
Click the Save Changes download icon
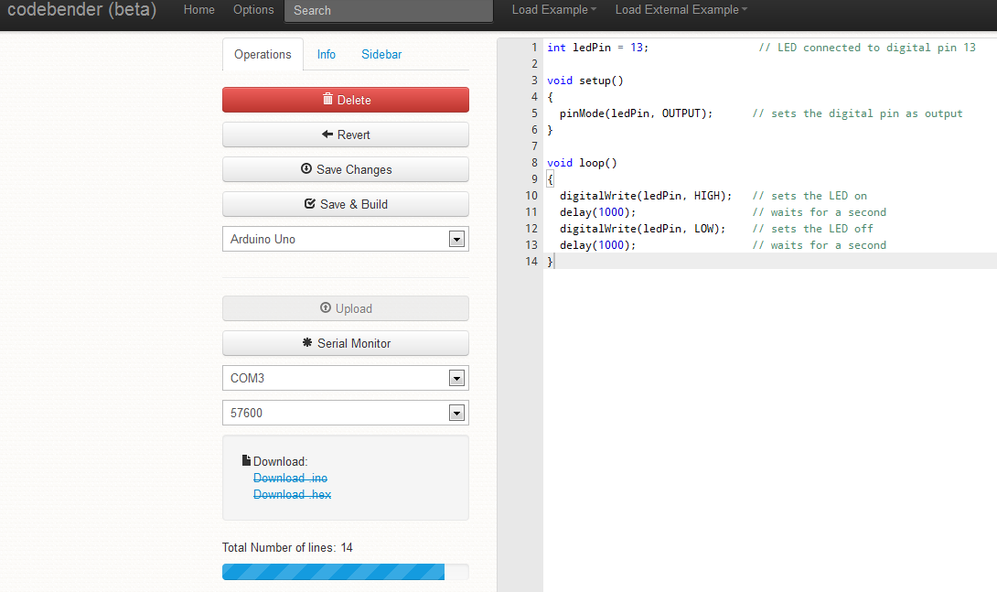click(x=306, y=168)
